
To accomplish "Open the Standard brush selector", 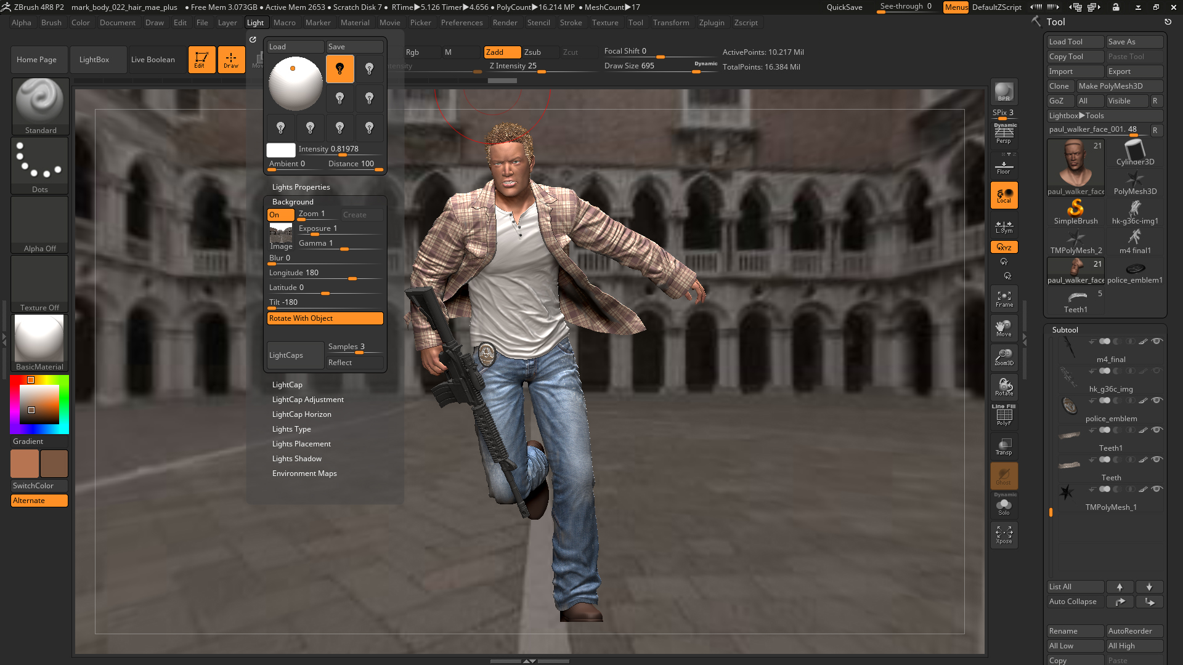I will click(x=40, y=107).
